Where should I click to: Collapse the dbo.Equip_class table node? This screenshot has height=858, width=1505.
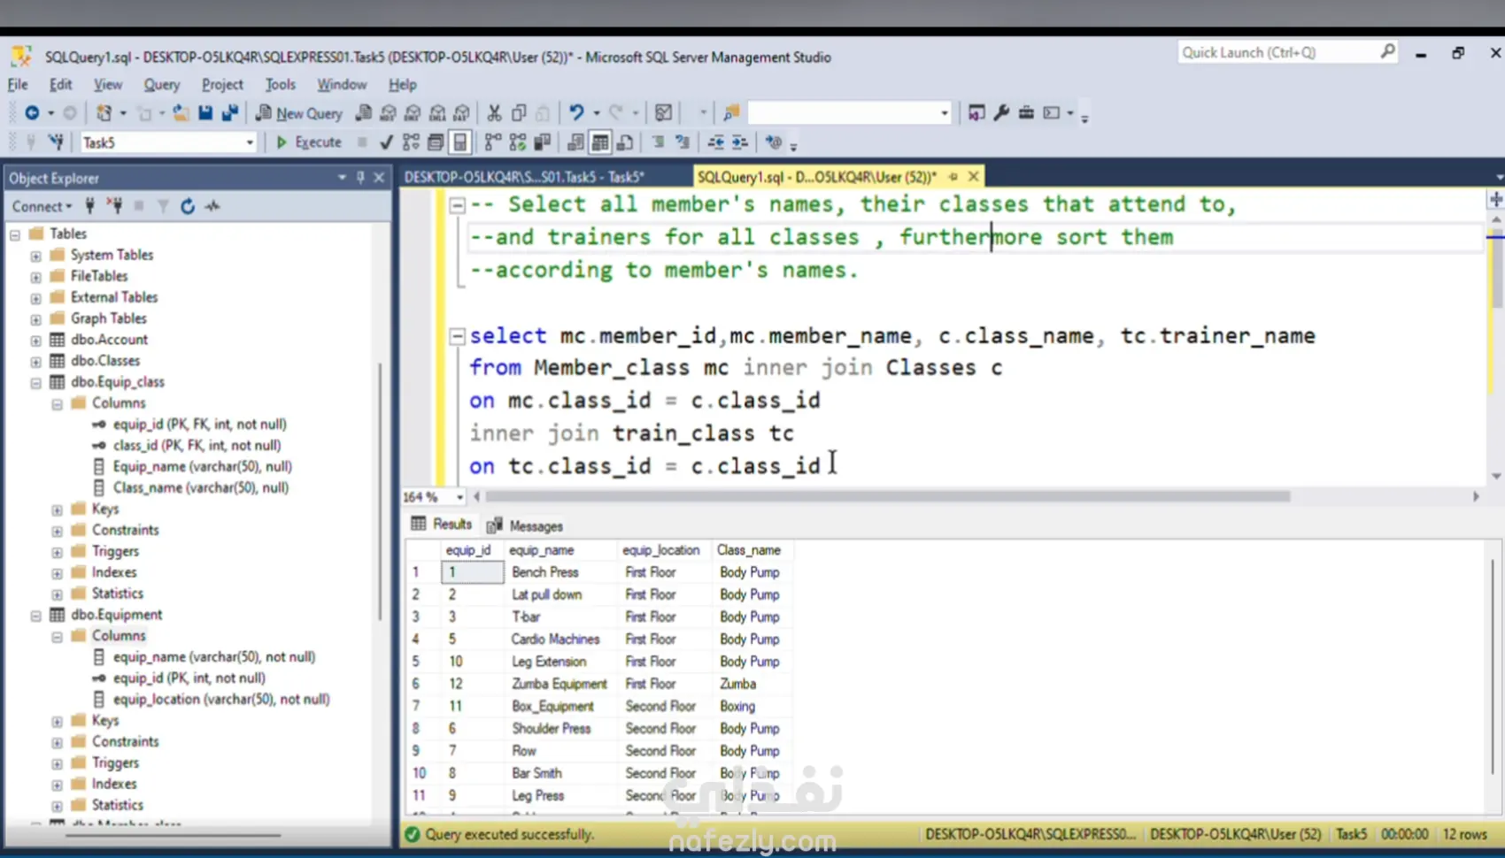36,383
